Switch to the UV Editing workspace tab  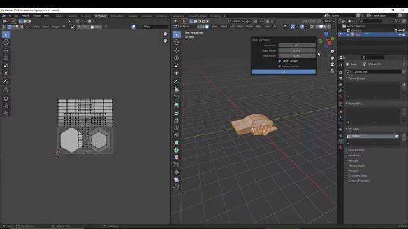pyautogui.click(x=101, y=16)
